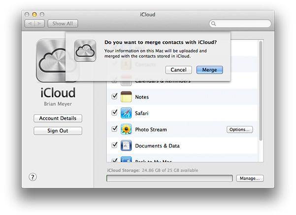
Task: Open Account Details
Action: (x=58, y=118)
